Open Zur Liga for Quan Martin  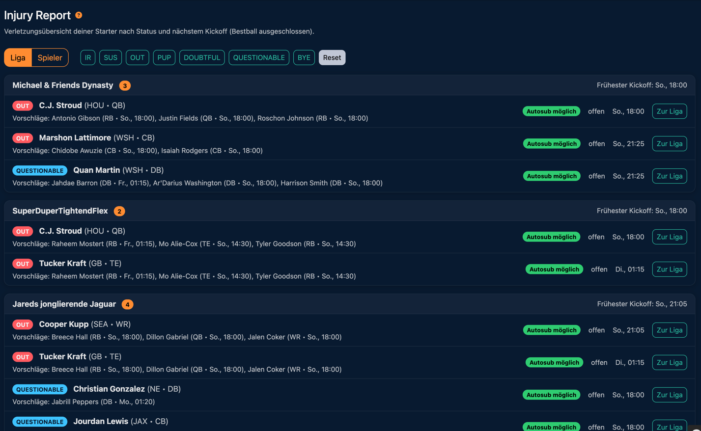point(669,176)
